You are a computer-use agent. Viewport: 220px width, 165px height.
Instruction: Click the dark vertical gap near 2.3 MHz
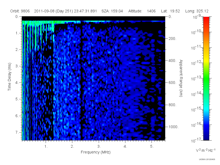[x=81, y=81]
